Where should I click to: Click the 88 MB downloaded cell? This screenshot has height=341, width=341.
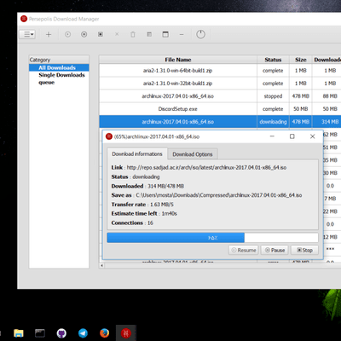330,96
